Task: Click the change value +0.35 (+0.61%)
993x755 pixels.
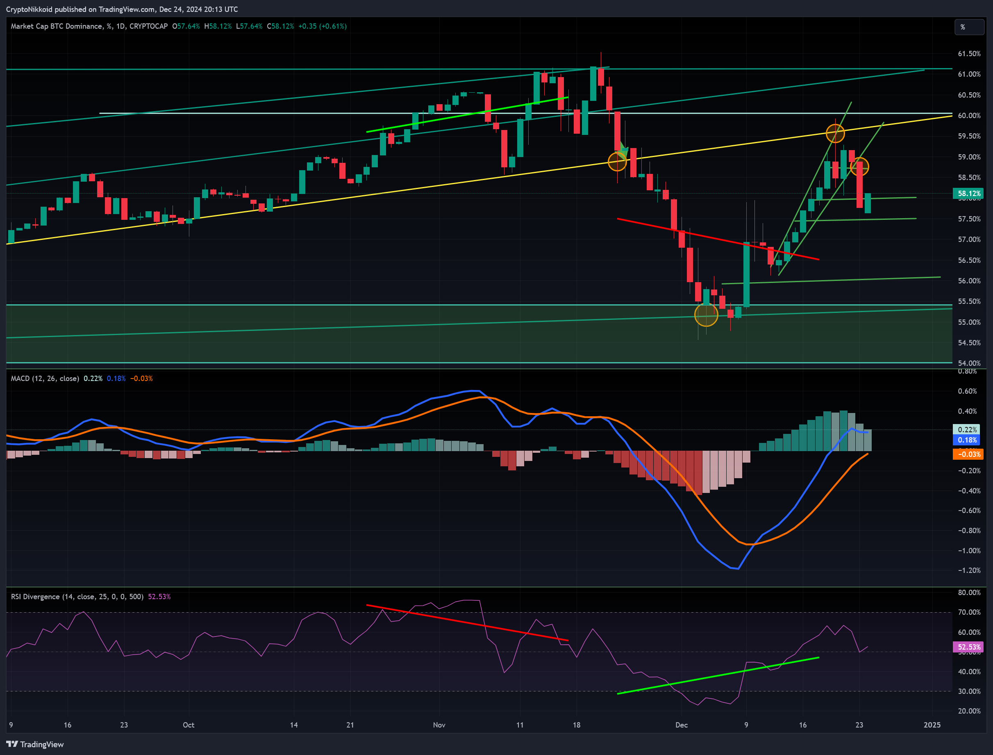Action: [x=323, y=26]
